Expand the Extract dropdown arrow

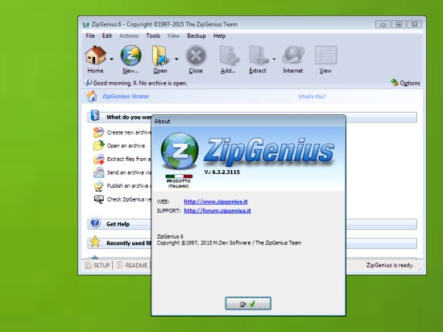[274, 59]
